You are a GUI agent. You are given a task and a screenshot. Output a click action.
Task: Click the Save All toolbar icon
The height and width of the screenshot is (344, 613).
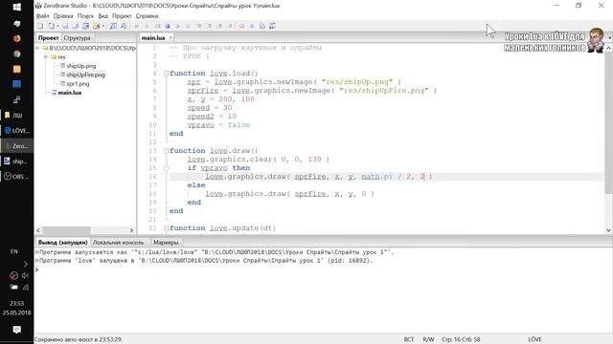click(75, 26)
